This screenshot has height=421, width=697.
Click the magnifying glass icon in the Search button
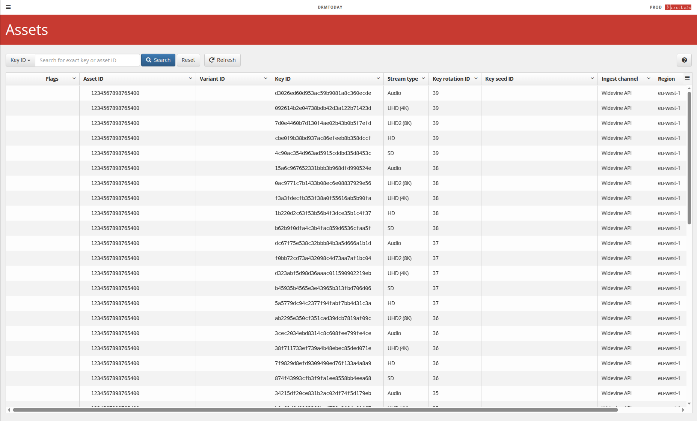pos(149,60)
